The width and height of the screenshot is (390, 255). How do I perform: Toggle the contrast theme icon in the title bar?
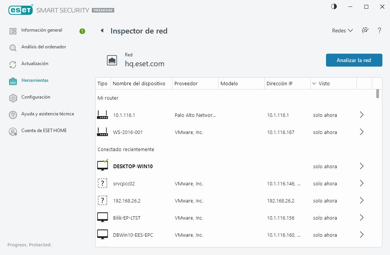[x=334, y=7]
